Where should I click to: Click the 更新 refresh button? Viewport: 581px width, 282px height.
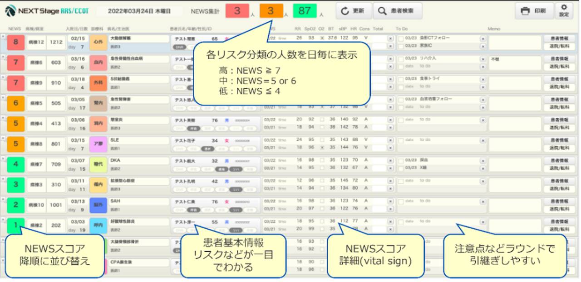click(354, 11)
